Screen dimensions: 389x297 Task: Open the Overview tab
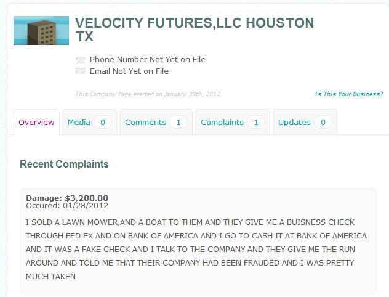(x=36, y=122)
